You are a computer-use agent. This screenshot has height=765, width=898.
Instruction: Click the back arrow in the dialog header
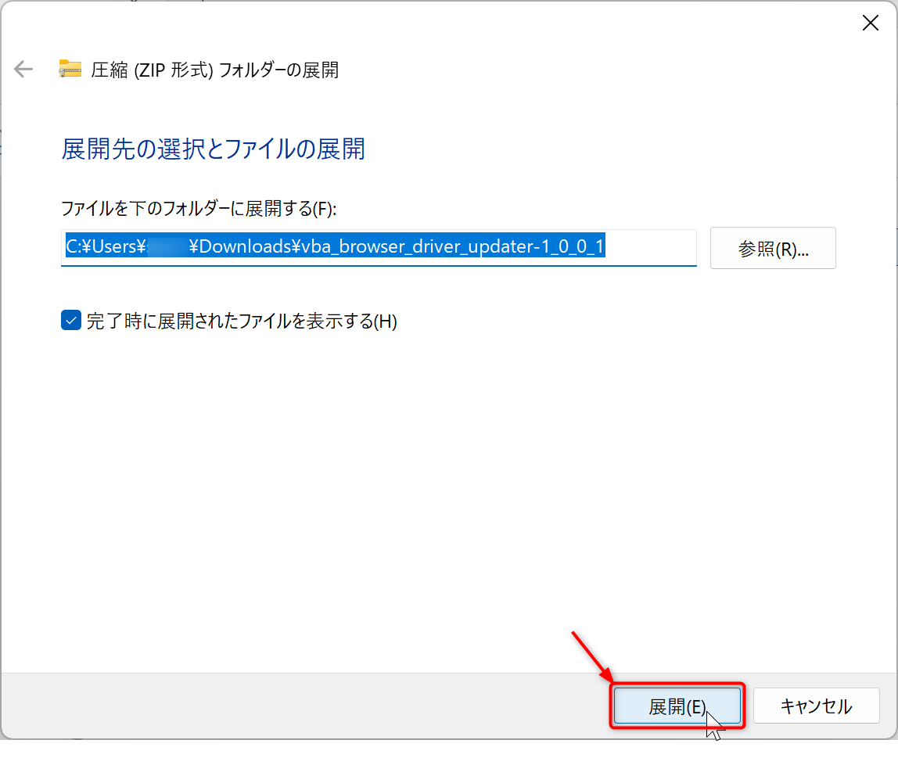(x=23, y=70)
